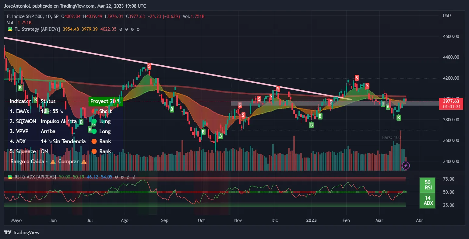Click the 4600.00 price axis label
Screen dimensions: 469x239
(451, 36)
